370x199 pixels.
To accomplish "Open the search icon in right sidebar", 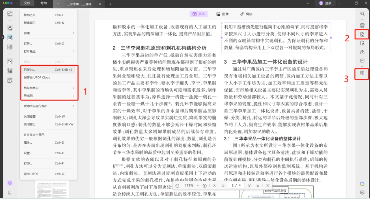I will coord(362,14).
